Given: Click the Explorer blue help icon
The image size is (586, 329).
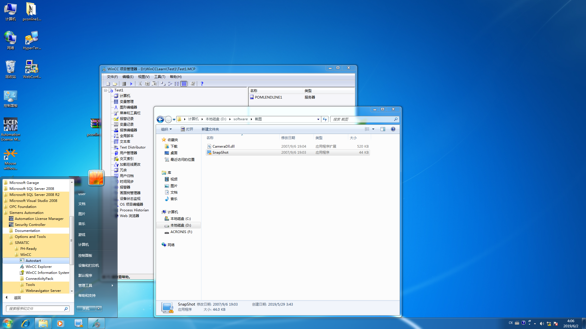Looking at the screenshot, I should click(393, 129).
